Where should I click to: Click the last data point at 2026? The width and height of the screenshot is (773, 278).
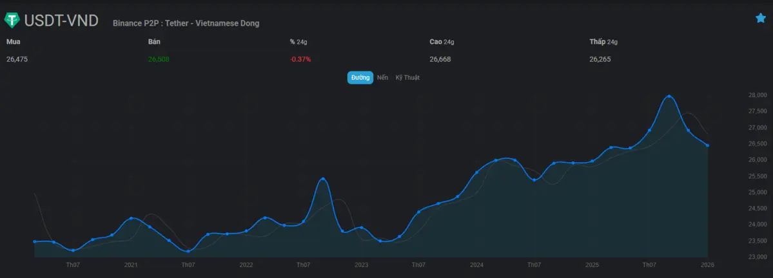[x=707, y=145]
